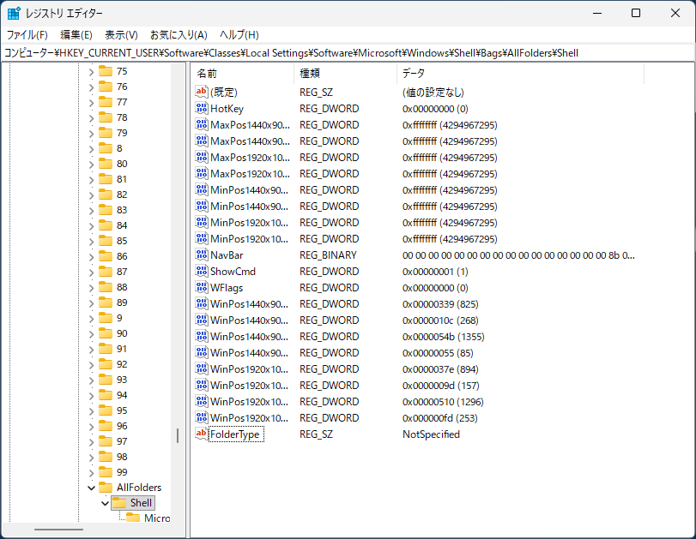The image size is (696, 539).
Task: Click the データ column header
Action: [515, 74]
